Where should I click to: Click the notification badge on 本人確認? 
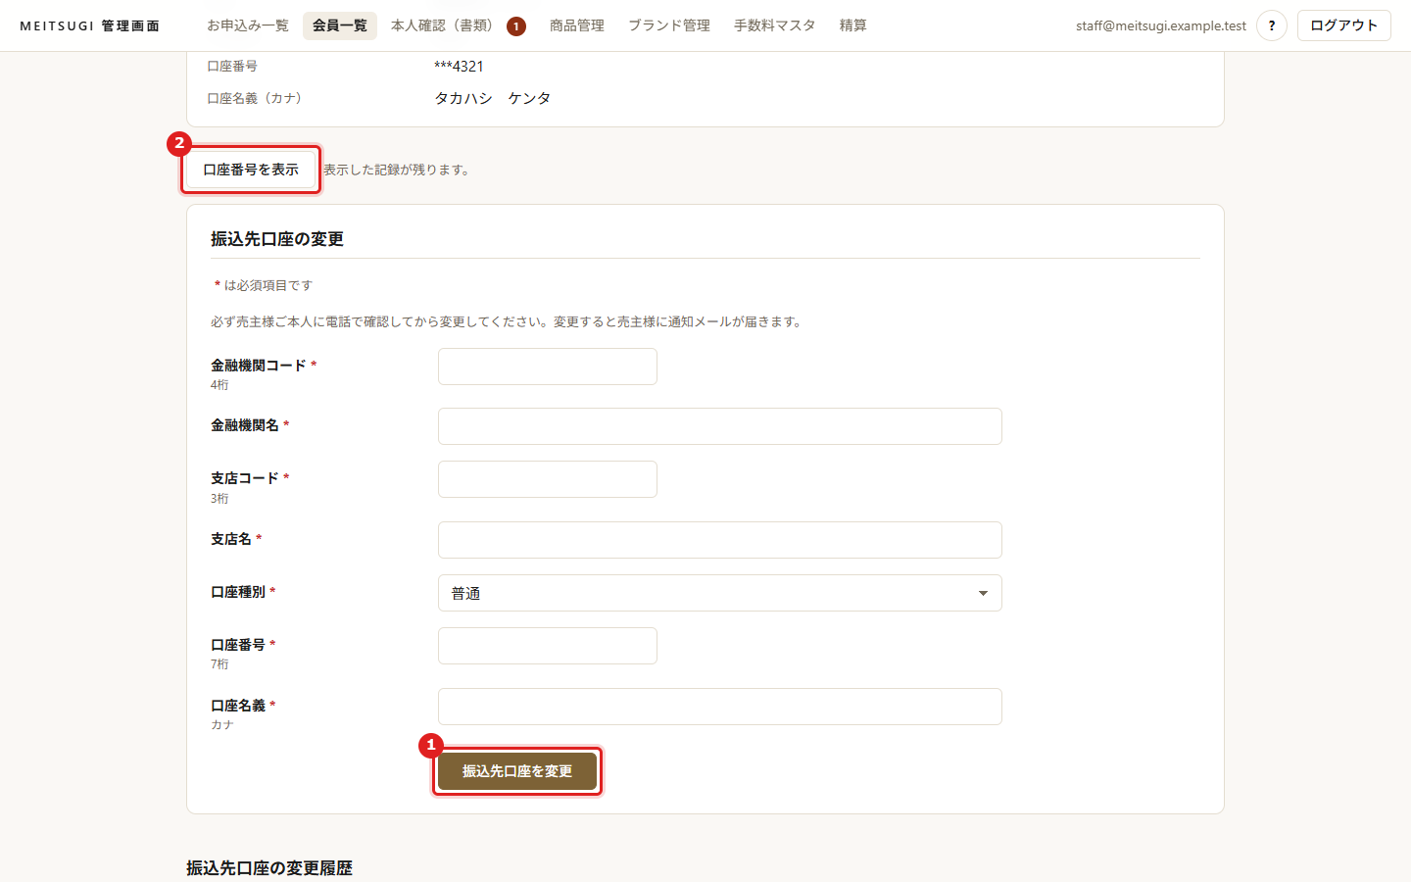click(515, 26)
